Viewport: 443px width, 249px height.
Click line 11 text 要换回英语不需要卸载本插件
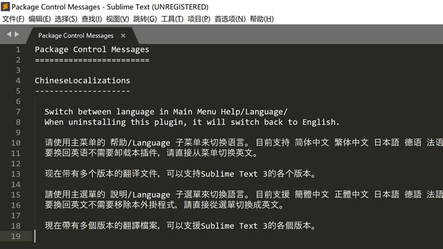151,153
